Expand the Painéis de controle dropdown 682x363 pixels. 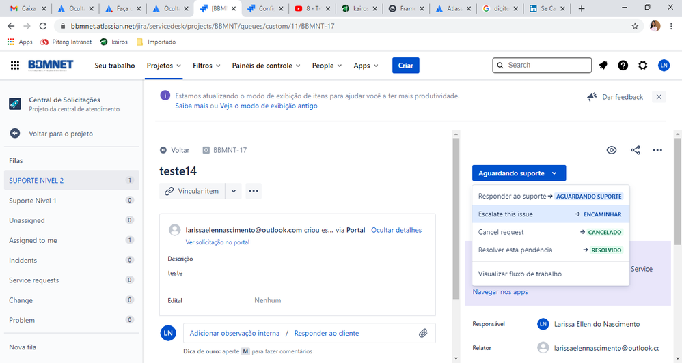267,65
